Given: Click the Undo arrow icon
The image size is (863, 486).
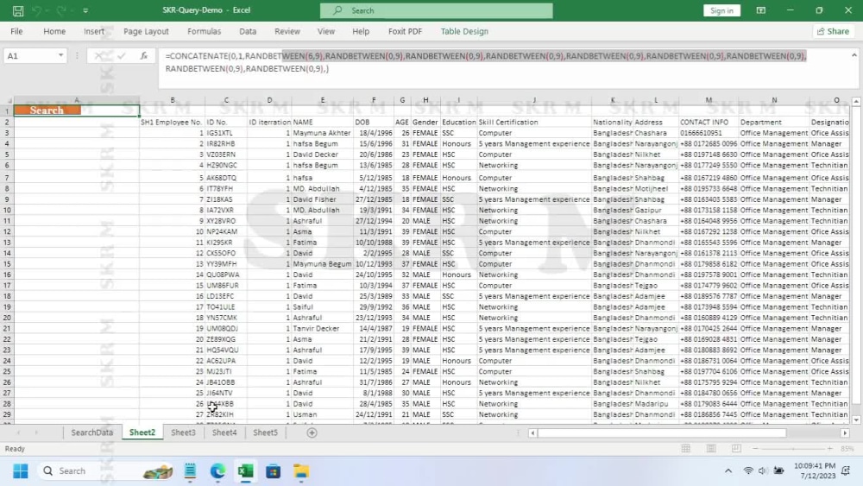Looking at the screenshot, I should pyautogui.click(x=36, y=10).
